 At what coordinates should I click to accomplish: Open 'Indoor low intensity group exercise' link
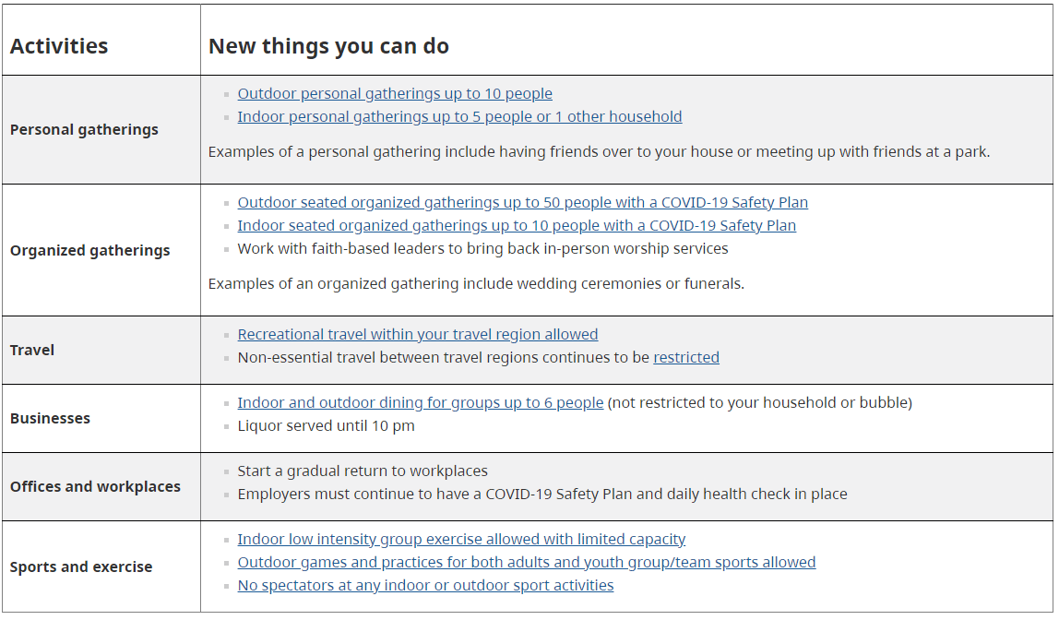(461, 539)
